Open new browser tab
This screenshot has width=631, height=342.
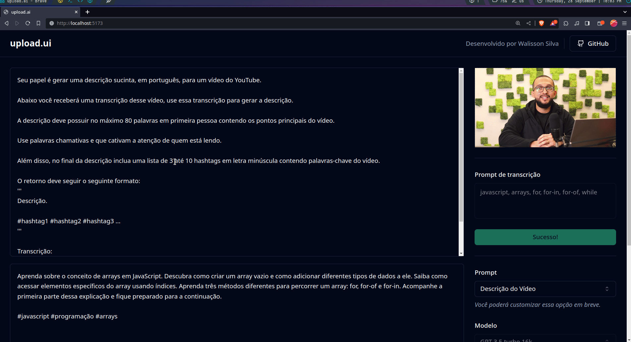click(x=87, y=12)
